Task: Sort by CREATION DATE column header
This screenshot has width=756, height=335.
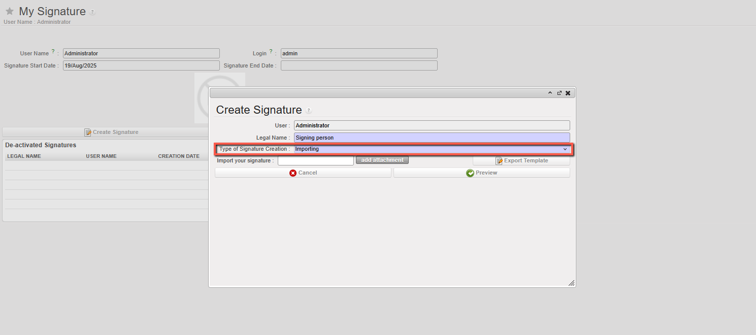Action: pos(179,156)
